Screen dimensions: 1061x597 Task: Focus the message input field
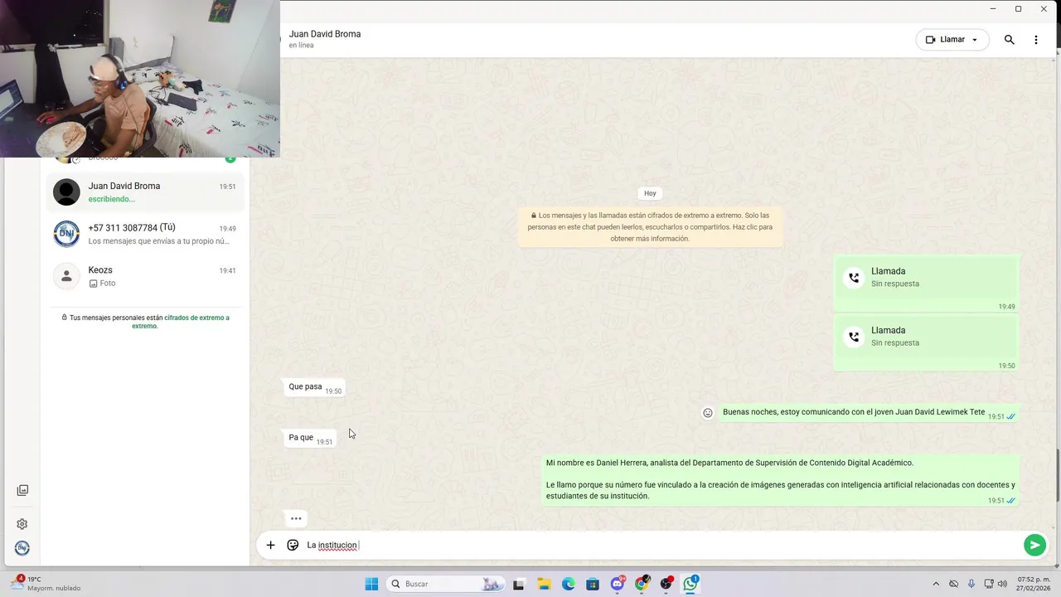[x=661, y=545]
